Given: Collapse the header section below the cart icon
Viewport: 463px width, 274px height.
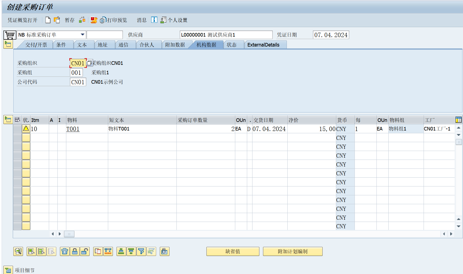Looking at the screenshot, I should pos(8,44).
